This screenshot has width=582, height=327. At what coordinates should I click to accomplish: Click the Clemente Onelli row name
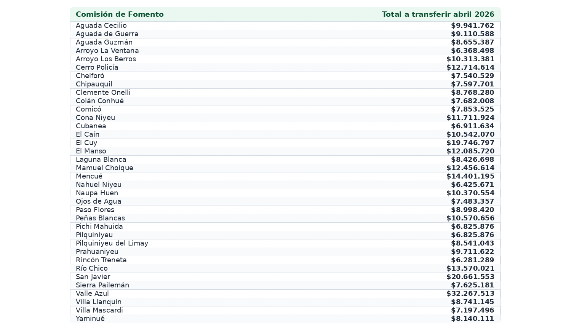[x=103, y=93]
